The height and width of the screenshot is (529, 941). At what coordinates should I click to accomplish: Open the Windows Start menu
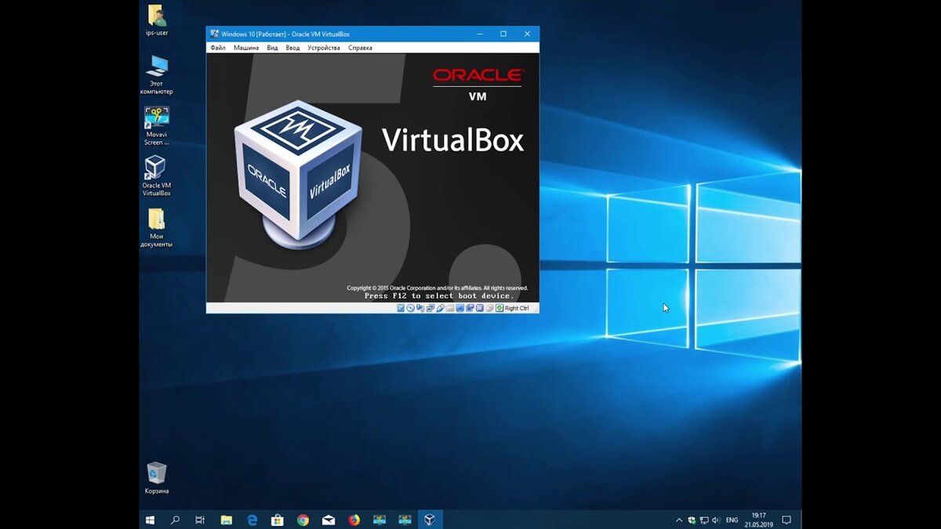click(150, 520)
